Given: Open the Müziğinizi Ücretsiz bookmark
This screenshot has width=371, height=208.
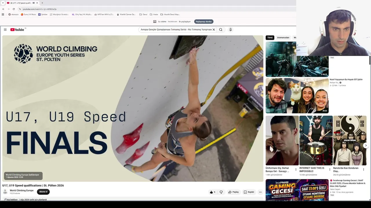Looking at the screenshot, I should 59,14.
